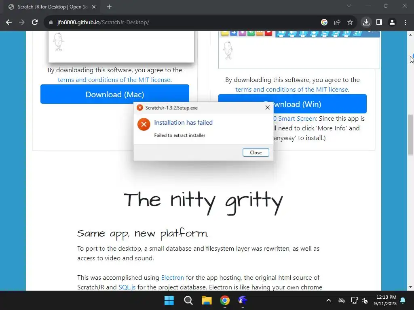Open File Explorer from taskbar
This screenshot has width=414, height=310.
point(207,300)
